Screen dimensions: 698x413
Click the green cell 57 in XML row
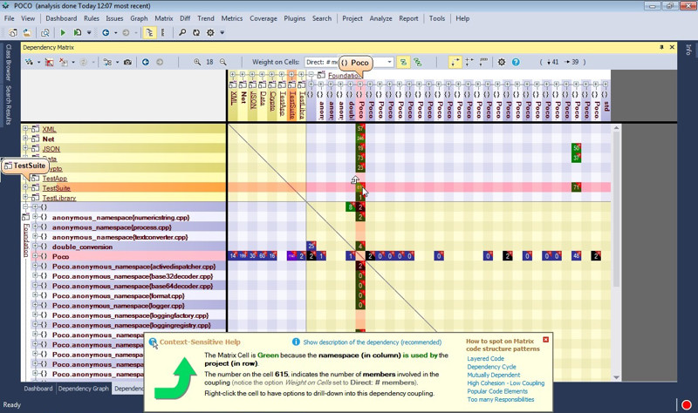(x=360, y=128)
